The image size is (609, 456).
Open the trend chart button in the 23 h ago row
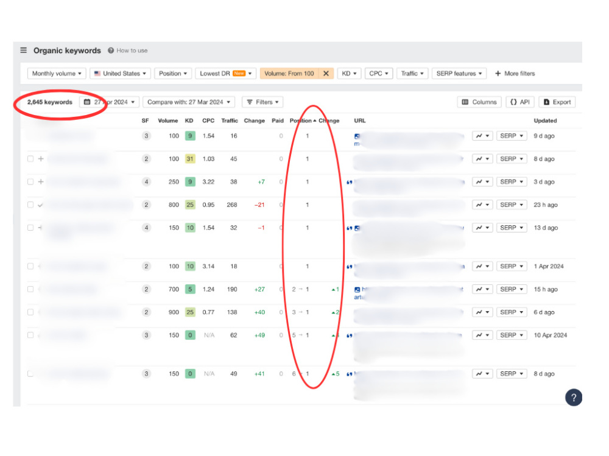coord(483,205)
